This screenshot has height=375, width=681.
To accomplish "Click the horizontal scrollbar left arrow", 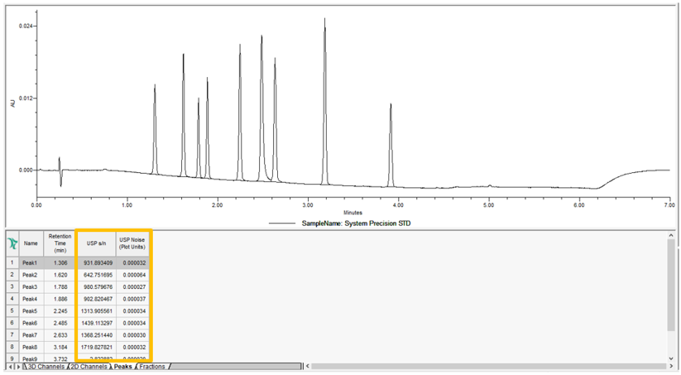I will 307,367.
